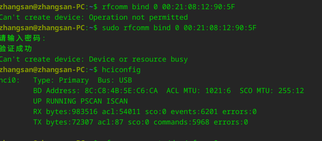Image resolution: width=322 pixels, height=141 pixels.
Task: Click the 'Type: Primary' text
Action: tap(61, 80)
